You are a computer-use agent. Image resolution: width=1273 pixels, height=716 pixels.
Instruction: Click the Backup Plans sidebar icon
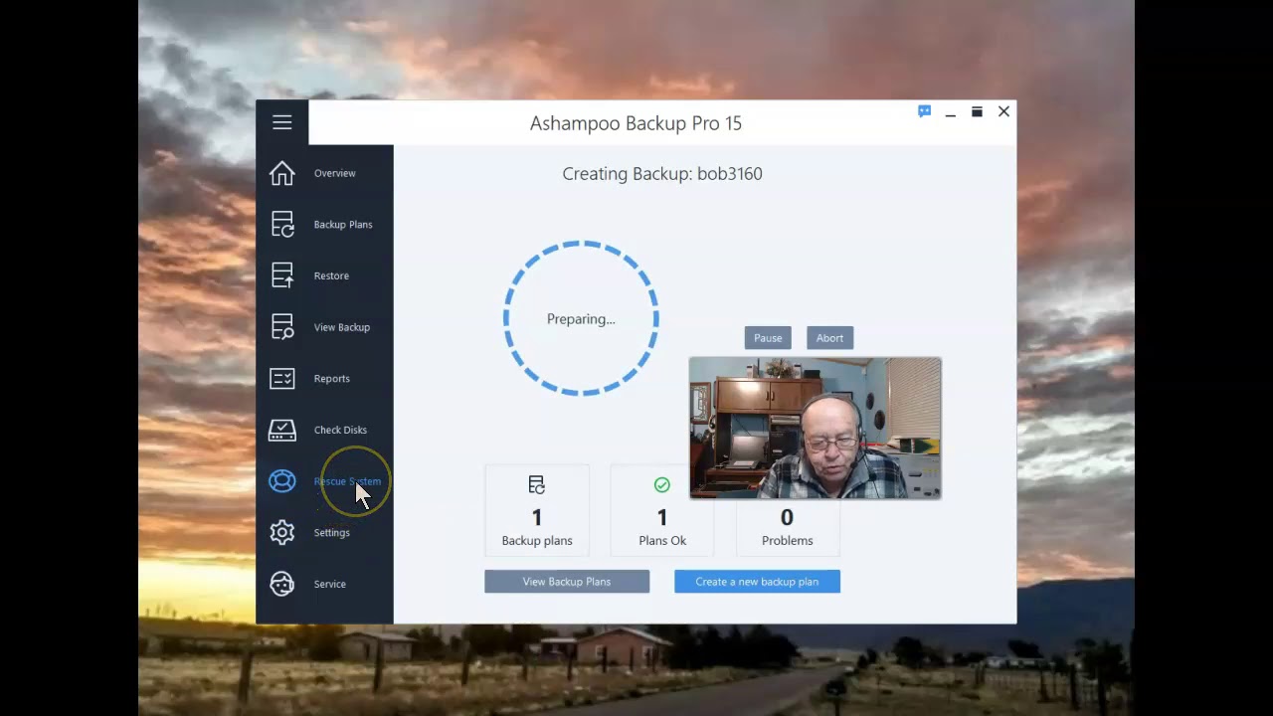coord(282,225)
